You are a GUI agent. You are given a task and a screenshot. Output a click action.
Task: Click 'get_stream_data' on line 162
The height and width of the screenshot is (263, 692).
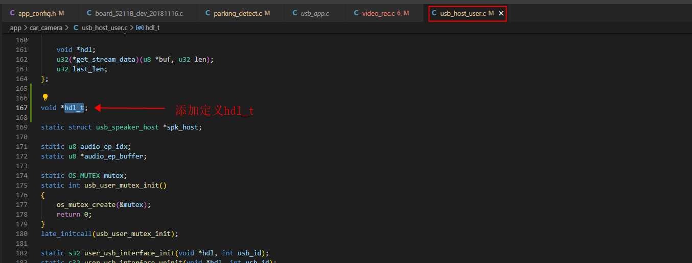104,59
